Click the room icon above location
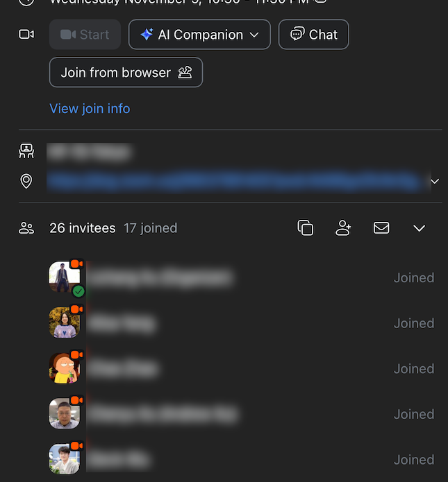This screenshot has width=448, height=482. click(x=26, y=151)
